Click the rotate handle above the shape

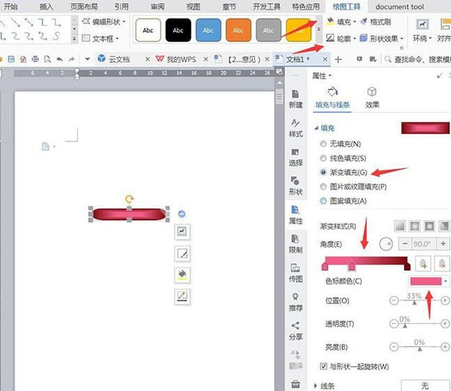tap(129, 199)
